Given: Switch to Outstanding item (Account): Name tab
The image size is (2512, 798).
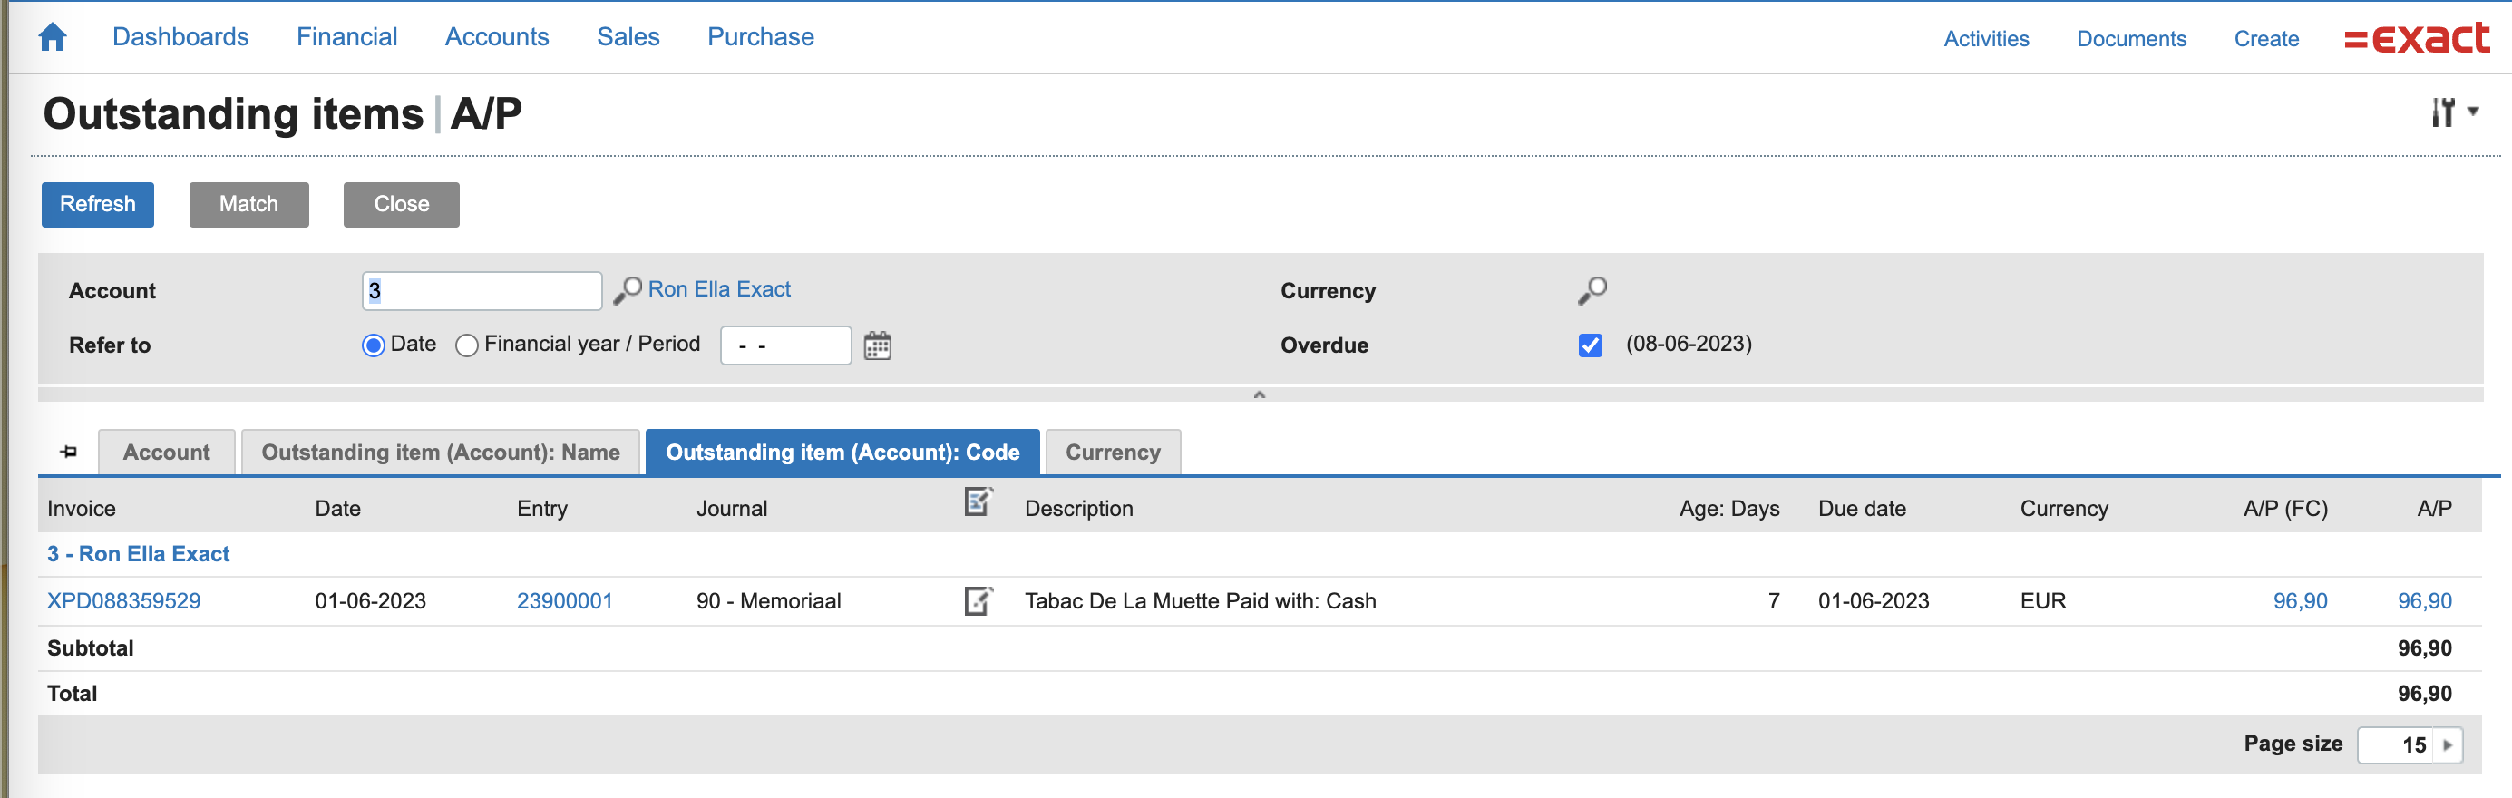Looking at the screenshot, I should [x=440, y=453].
